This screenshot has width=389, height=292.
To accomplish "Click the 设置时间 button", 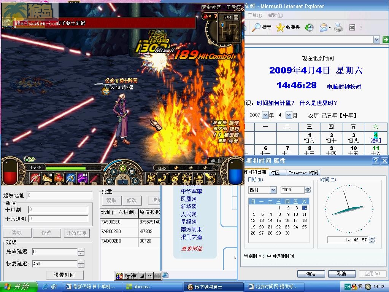I will coord(65,275).
